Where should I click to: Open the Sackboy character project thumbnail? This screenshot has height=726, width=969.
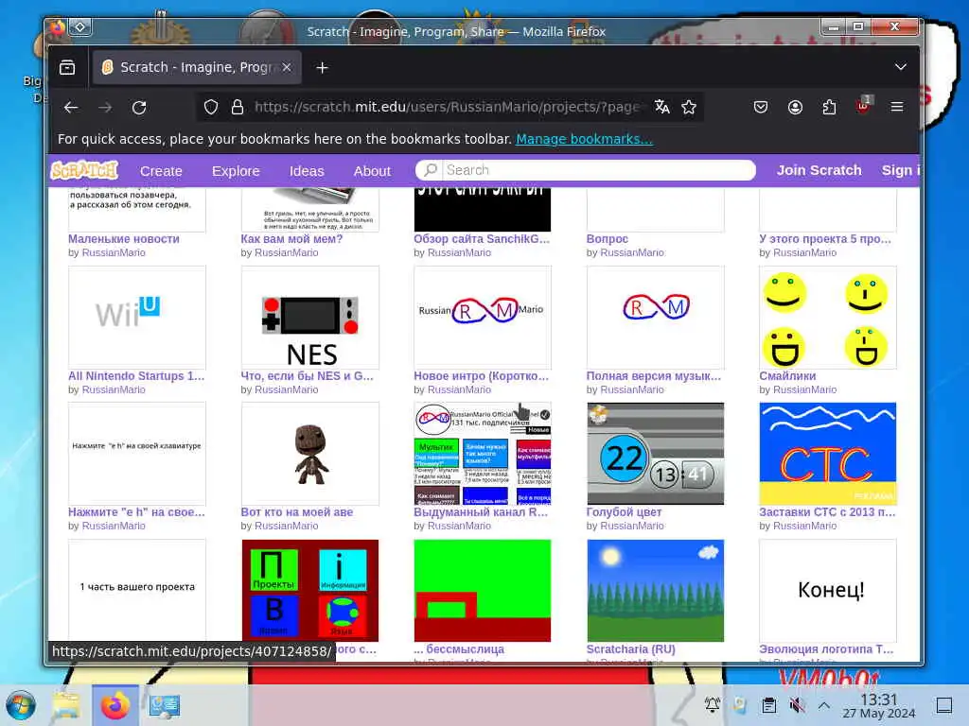310,454
